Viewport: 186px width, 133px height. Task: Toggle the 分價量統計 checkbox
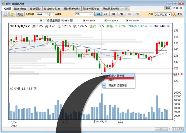point(41,20)
